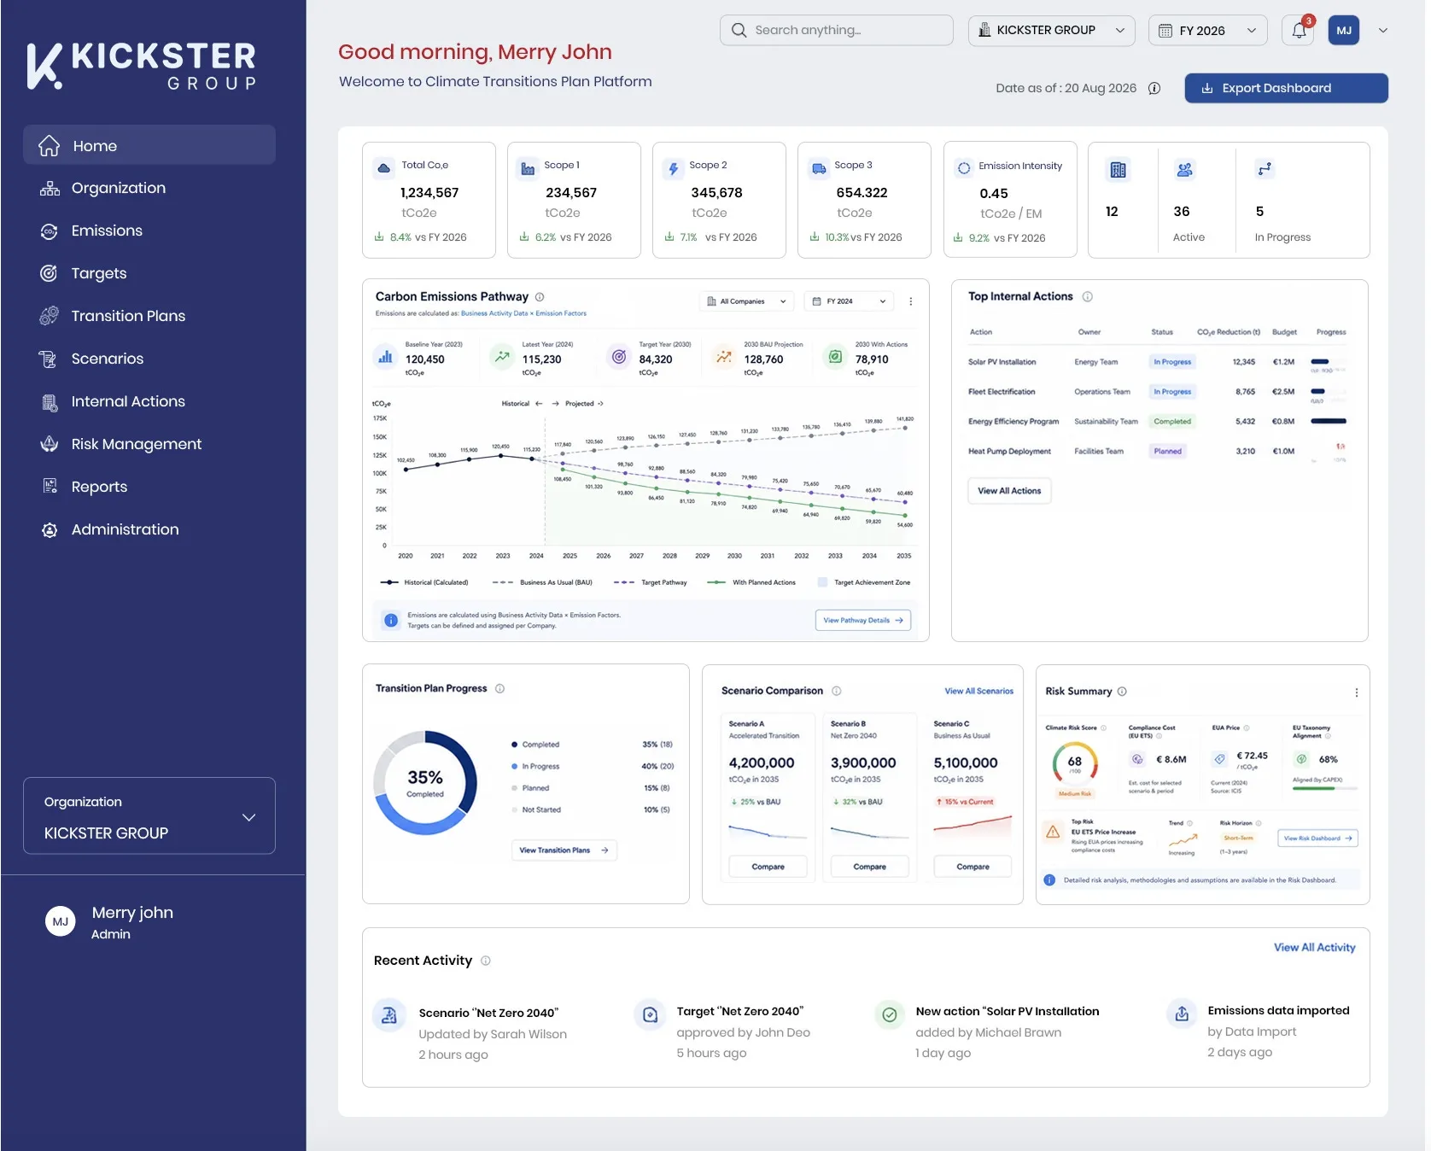Open the KICKSTER GROUP header dropdown
The image size is (1431, 1151).
tap(1052, 31)
